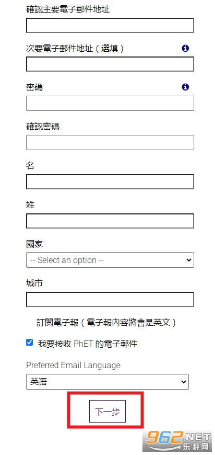215x455 pixels.
Task: Click the 訂閱電子報 section heading
Action: 106,323
